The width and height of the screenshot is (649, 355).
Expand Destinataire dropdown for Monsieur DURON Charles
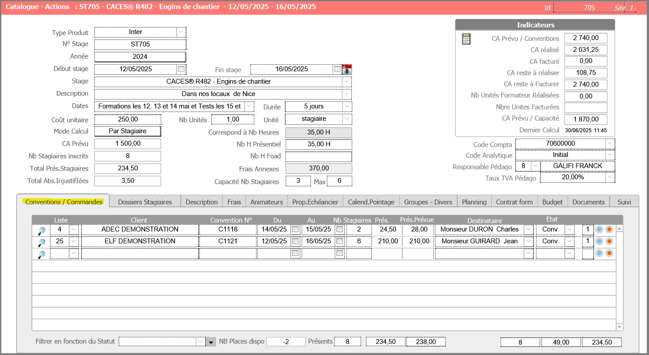tap(528, 229)
